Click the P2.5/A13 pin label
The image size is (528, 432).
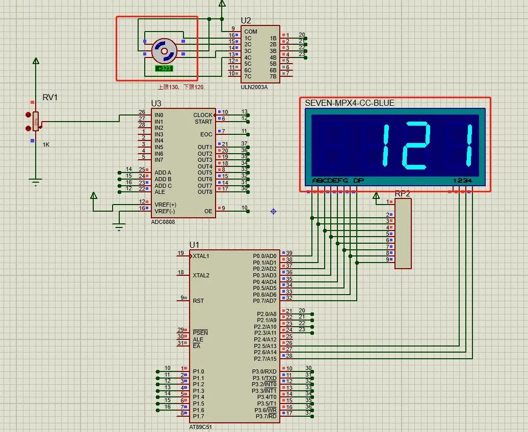tap(266, 346)
